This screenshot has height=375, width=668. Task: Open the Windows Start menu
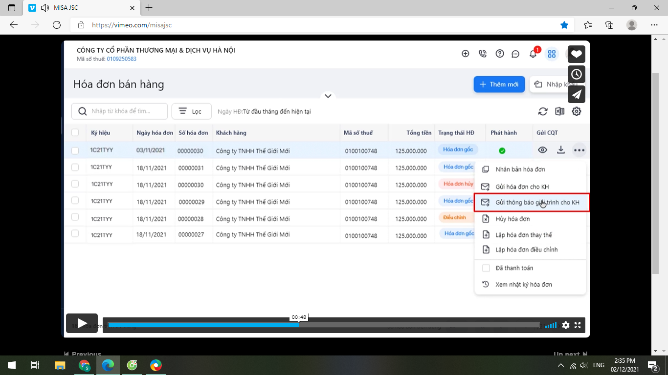tap(12, 365)
